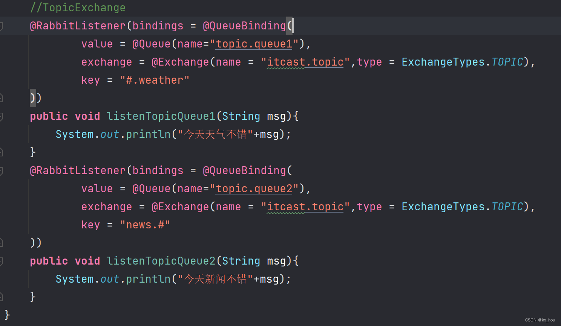Click string "今天新闻不错"
Viewport: 561px width, 326px height.
pos(215,279)
